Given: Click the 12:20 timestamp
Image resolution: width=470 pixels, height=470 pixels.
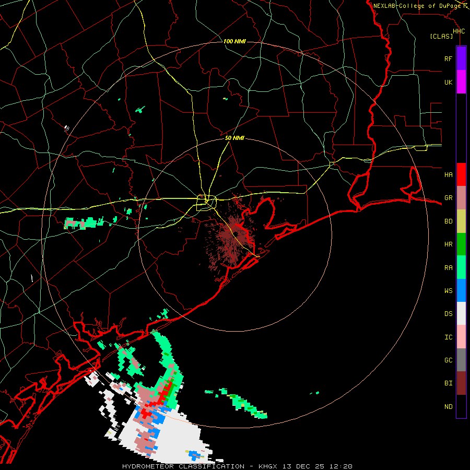Looking at the screenshot, I should tap(340, 466).
